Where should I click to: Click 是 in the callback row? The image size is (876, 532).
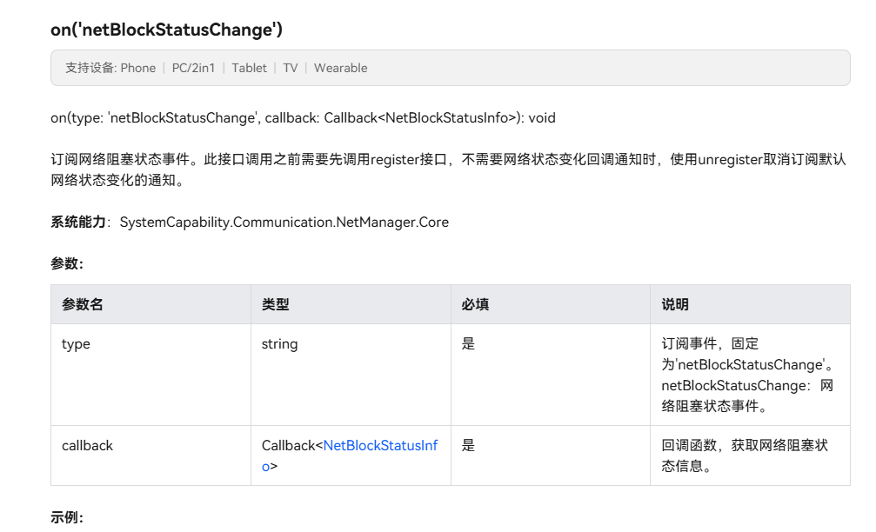click(468, 445)
